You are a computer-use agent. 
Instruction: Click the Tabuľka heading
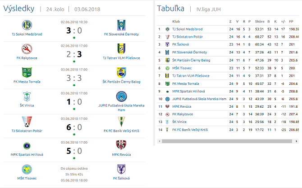(x=171, y=9)
